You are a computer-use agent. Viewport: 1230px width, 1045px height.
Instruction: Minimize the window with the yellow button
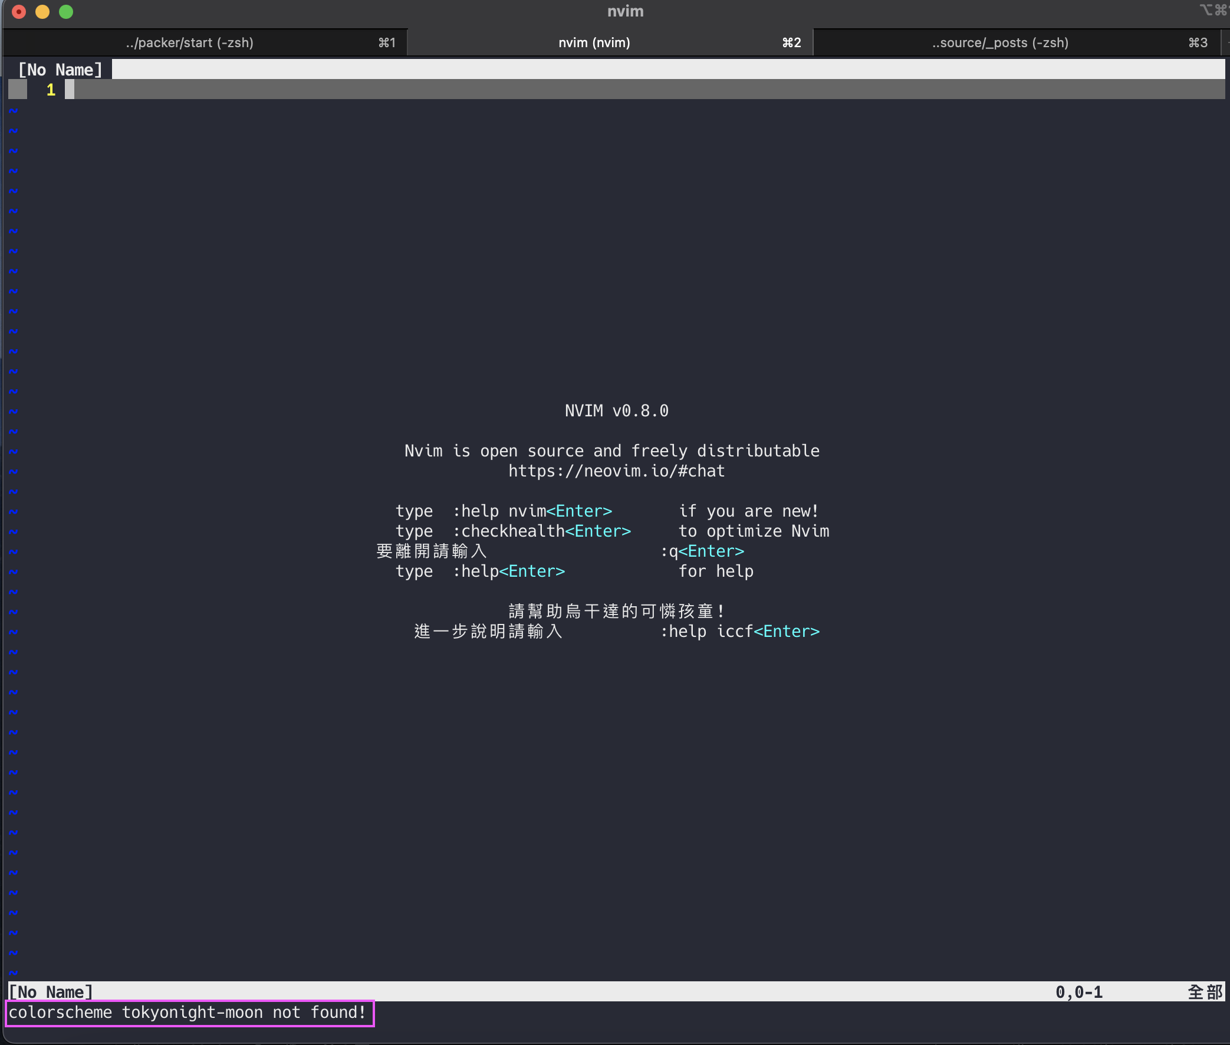point(42,12)
